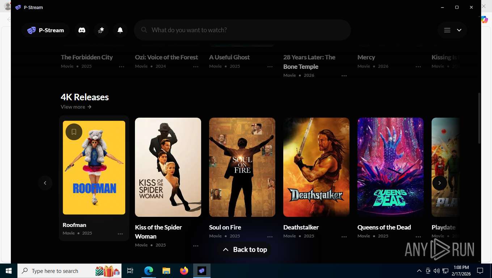Open the Kiss of the Spider Woman poster
This screenshot has height=278, width=492.
(x=168, y=167)
